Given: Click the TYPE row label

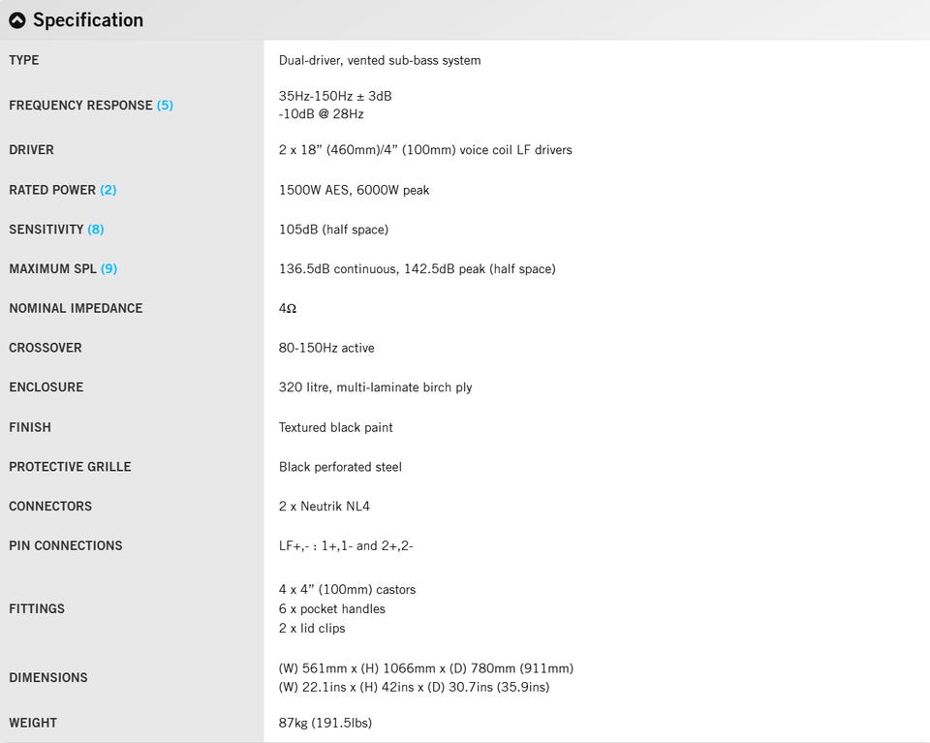Looking at the screenshot, I should tap(23, 60).
